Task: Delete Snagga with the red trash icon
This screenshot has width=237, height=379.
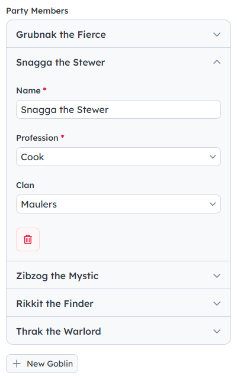Action: (28, 239)
